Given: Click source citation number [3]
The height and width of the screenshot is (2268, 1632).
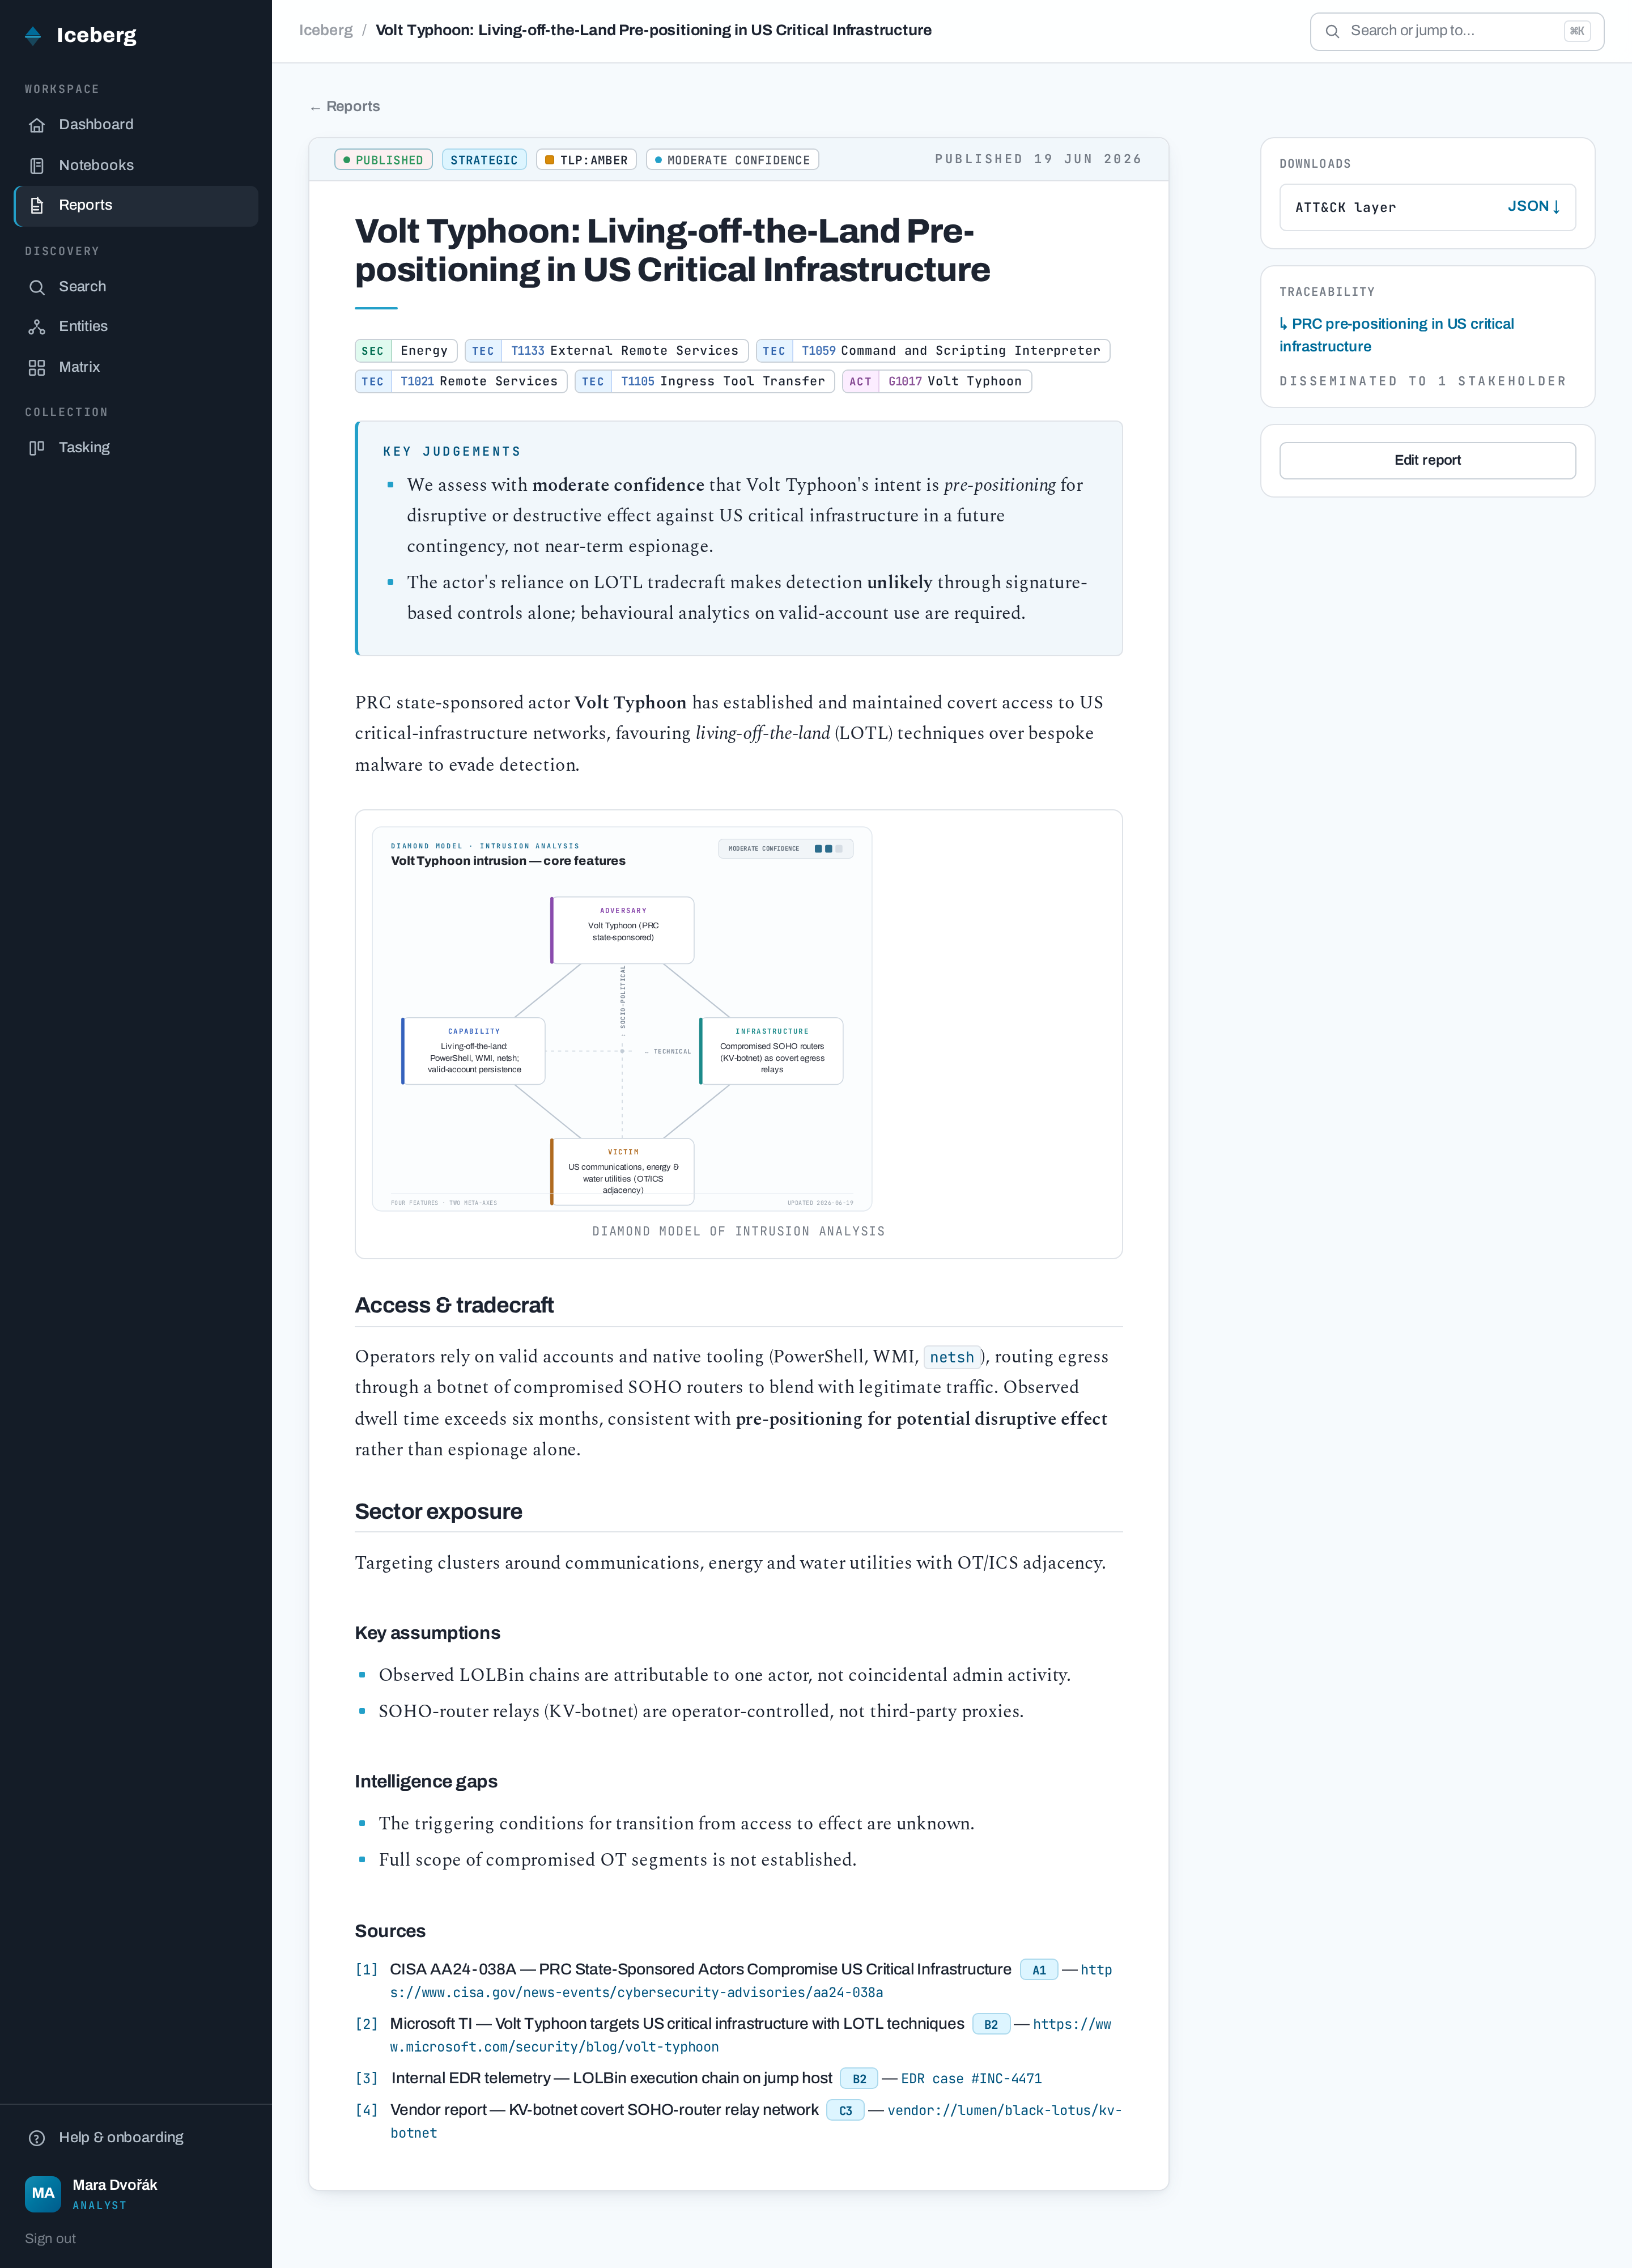Looking at the screenshot, I should tap(366, 2079).
